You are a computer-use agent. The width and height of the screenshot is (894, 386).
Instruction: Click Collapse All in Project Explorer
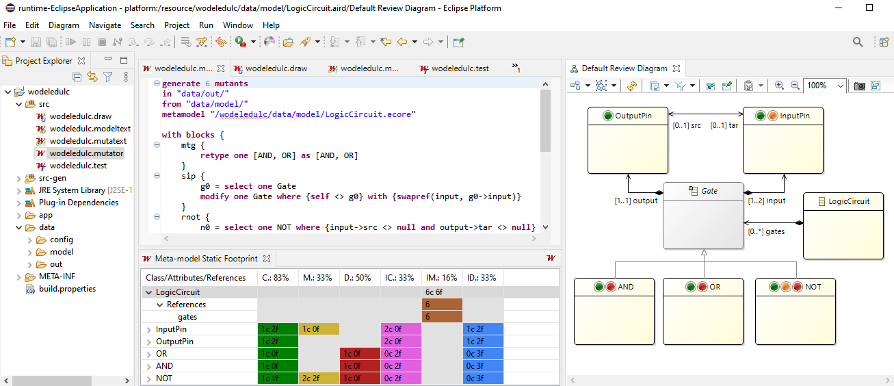tap(77, 77)
